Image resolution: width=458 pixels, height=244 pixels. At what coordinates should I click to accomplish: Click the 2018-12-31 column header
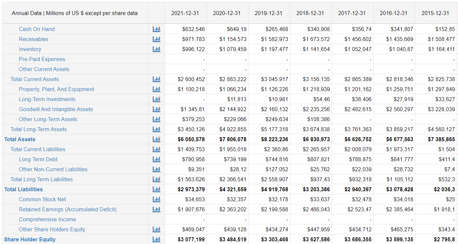pos(310,13)
